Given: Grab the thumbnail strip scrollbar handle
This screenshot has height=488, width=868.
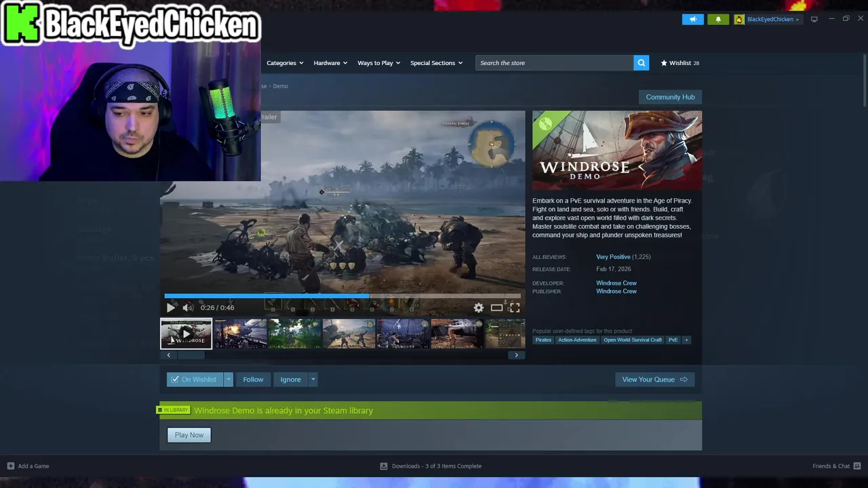Looking at the screenshot, I should [191, 355].
